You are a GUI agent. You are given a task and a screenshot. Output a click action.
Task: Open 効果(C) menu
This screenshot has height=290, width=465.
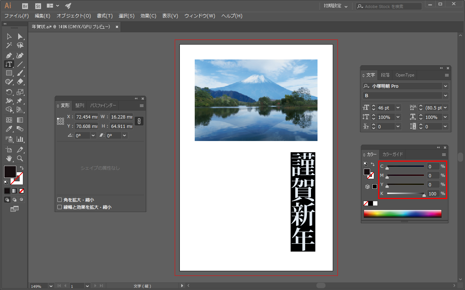tap(148, 16)
